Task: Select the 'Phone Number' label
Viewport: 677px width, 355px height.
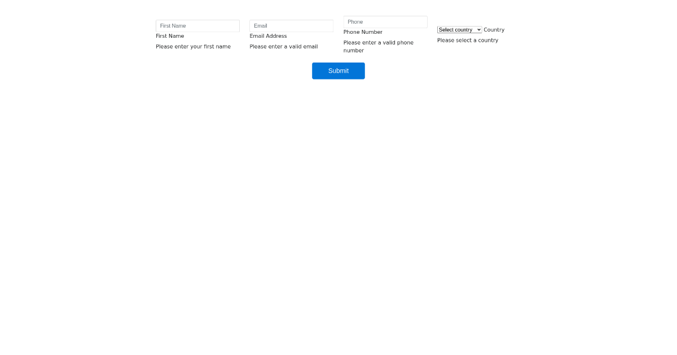Action: pos(363,32)
